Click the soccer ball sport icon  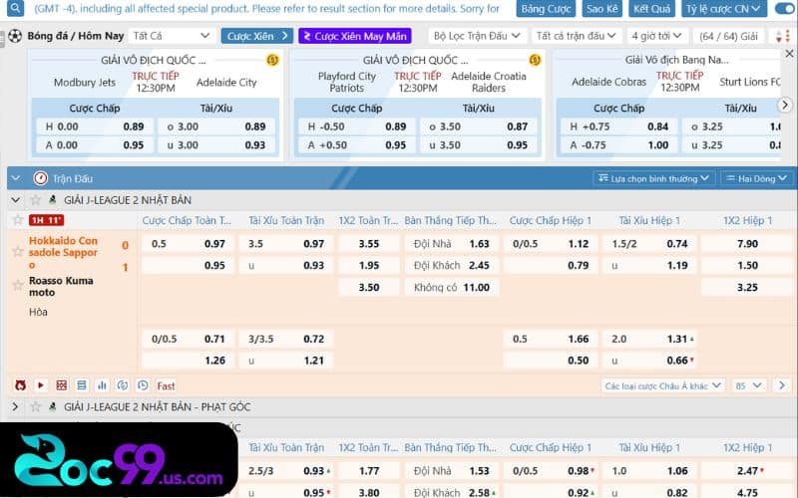pos(15,36)
